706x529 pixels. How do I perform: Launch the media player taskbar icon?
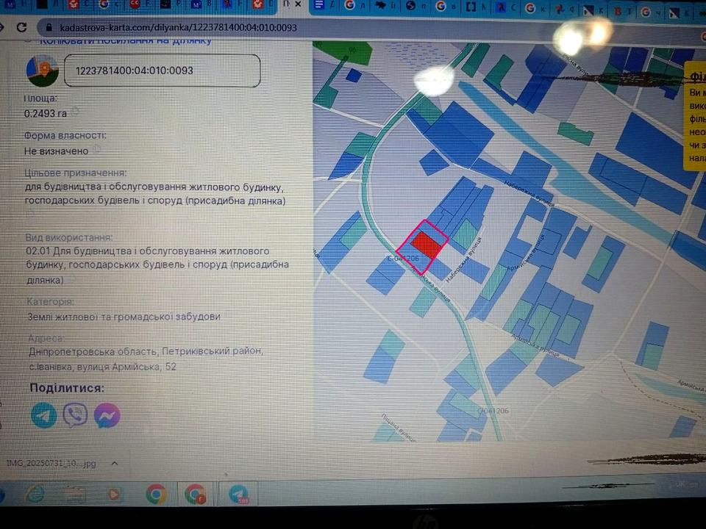coord(115,494)
